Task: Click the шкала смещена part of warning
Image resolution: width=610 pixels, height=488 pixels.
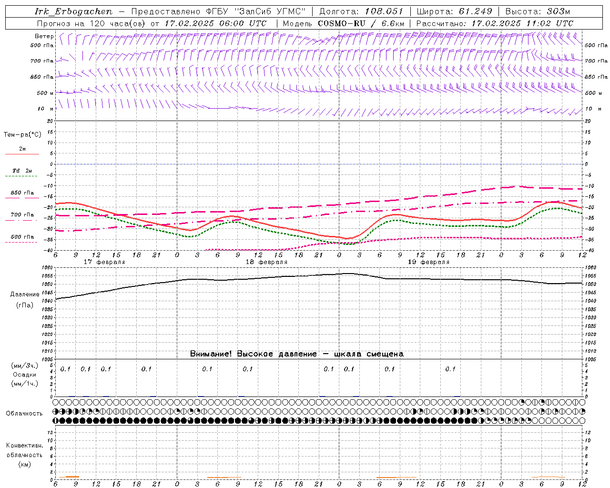Action: coord(369,354)
